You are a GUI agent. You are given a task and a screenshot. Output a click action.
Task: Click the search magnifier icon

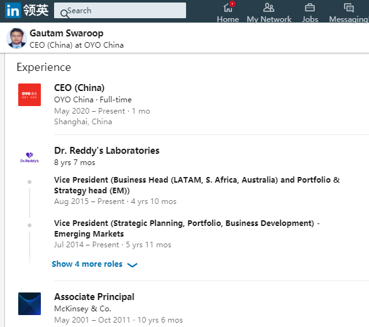click(x=64, y=14)
